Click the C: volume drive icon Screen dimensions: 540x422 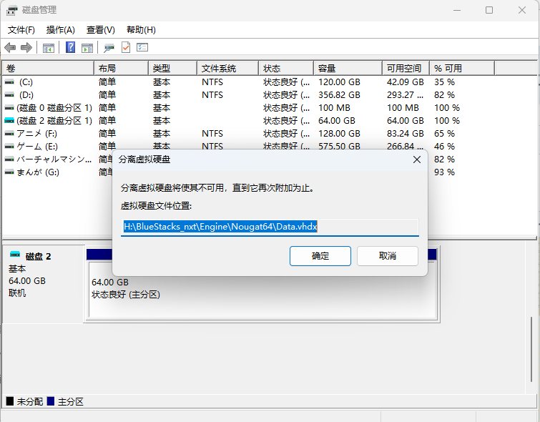9,82
